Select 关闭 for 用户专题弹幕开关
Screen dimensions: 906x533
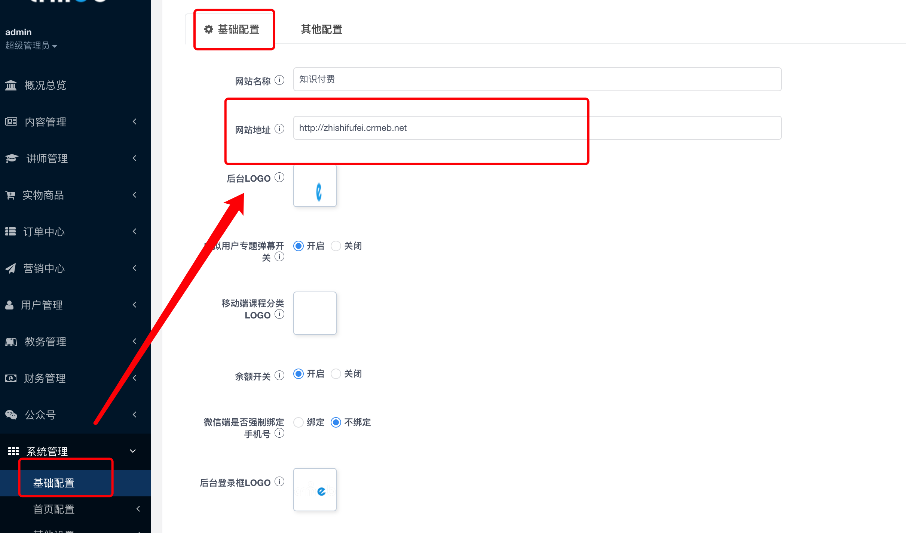[336, 246]
